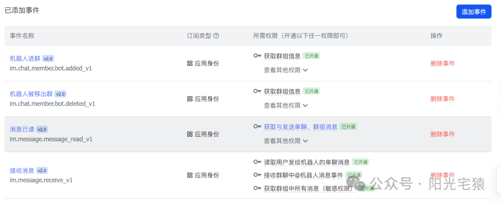Click the key icon beside 获取群组信息 in 机器人进群 row
The height and width of the screenshot is (204, 501).
click(x=257, y=56)
